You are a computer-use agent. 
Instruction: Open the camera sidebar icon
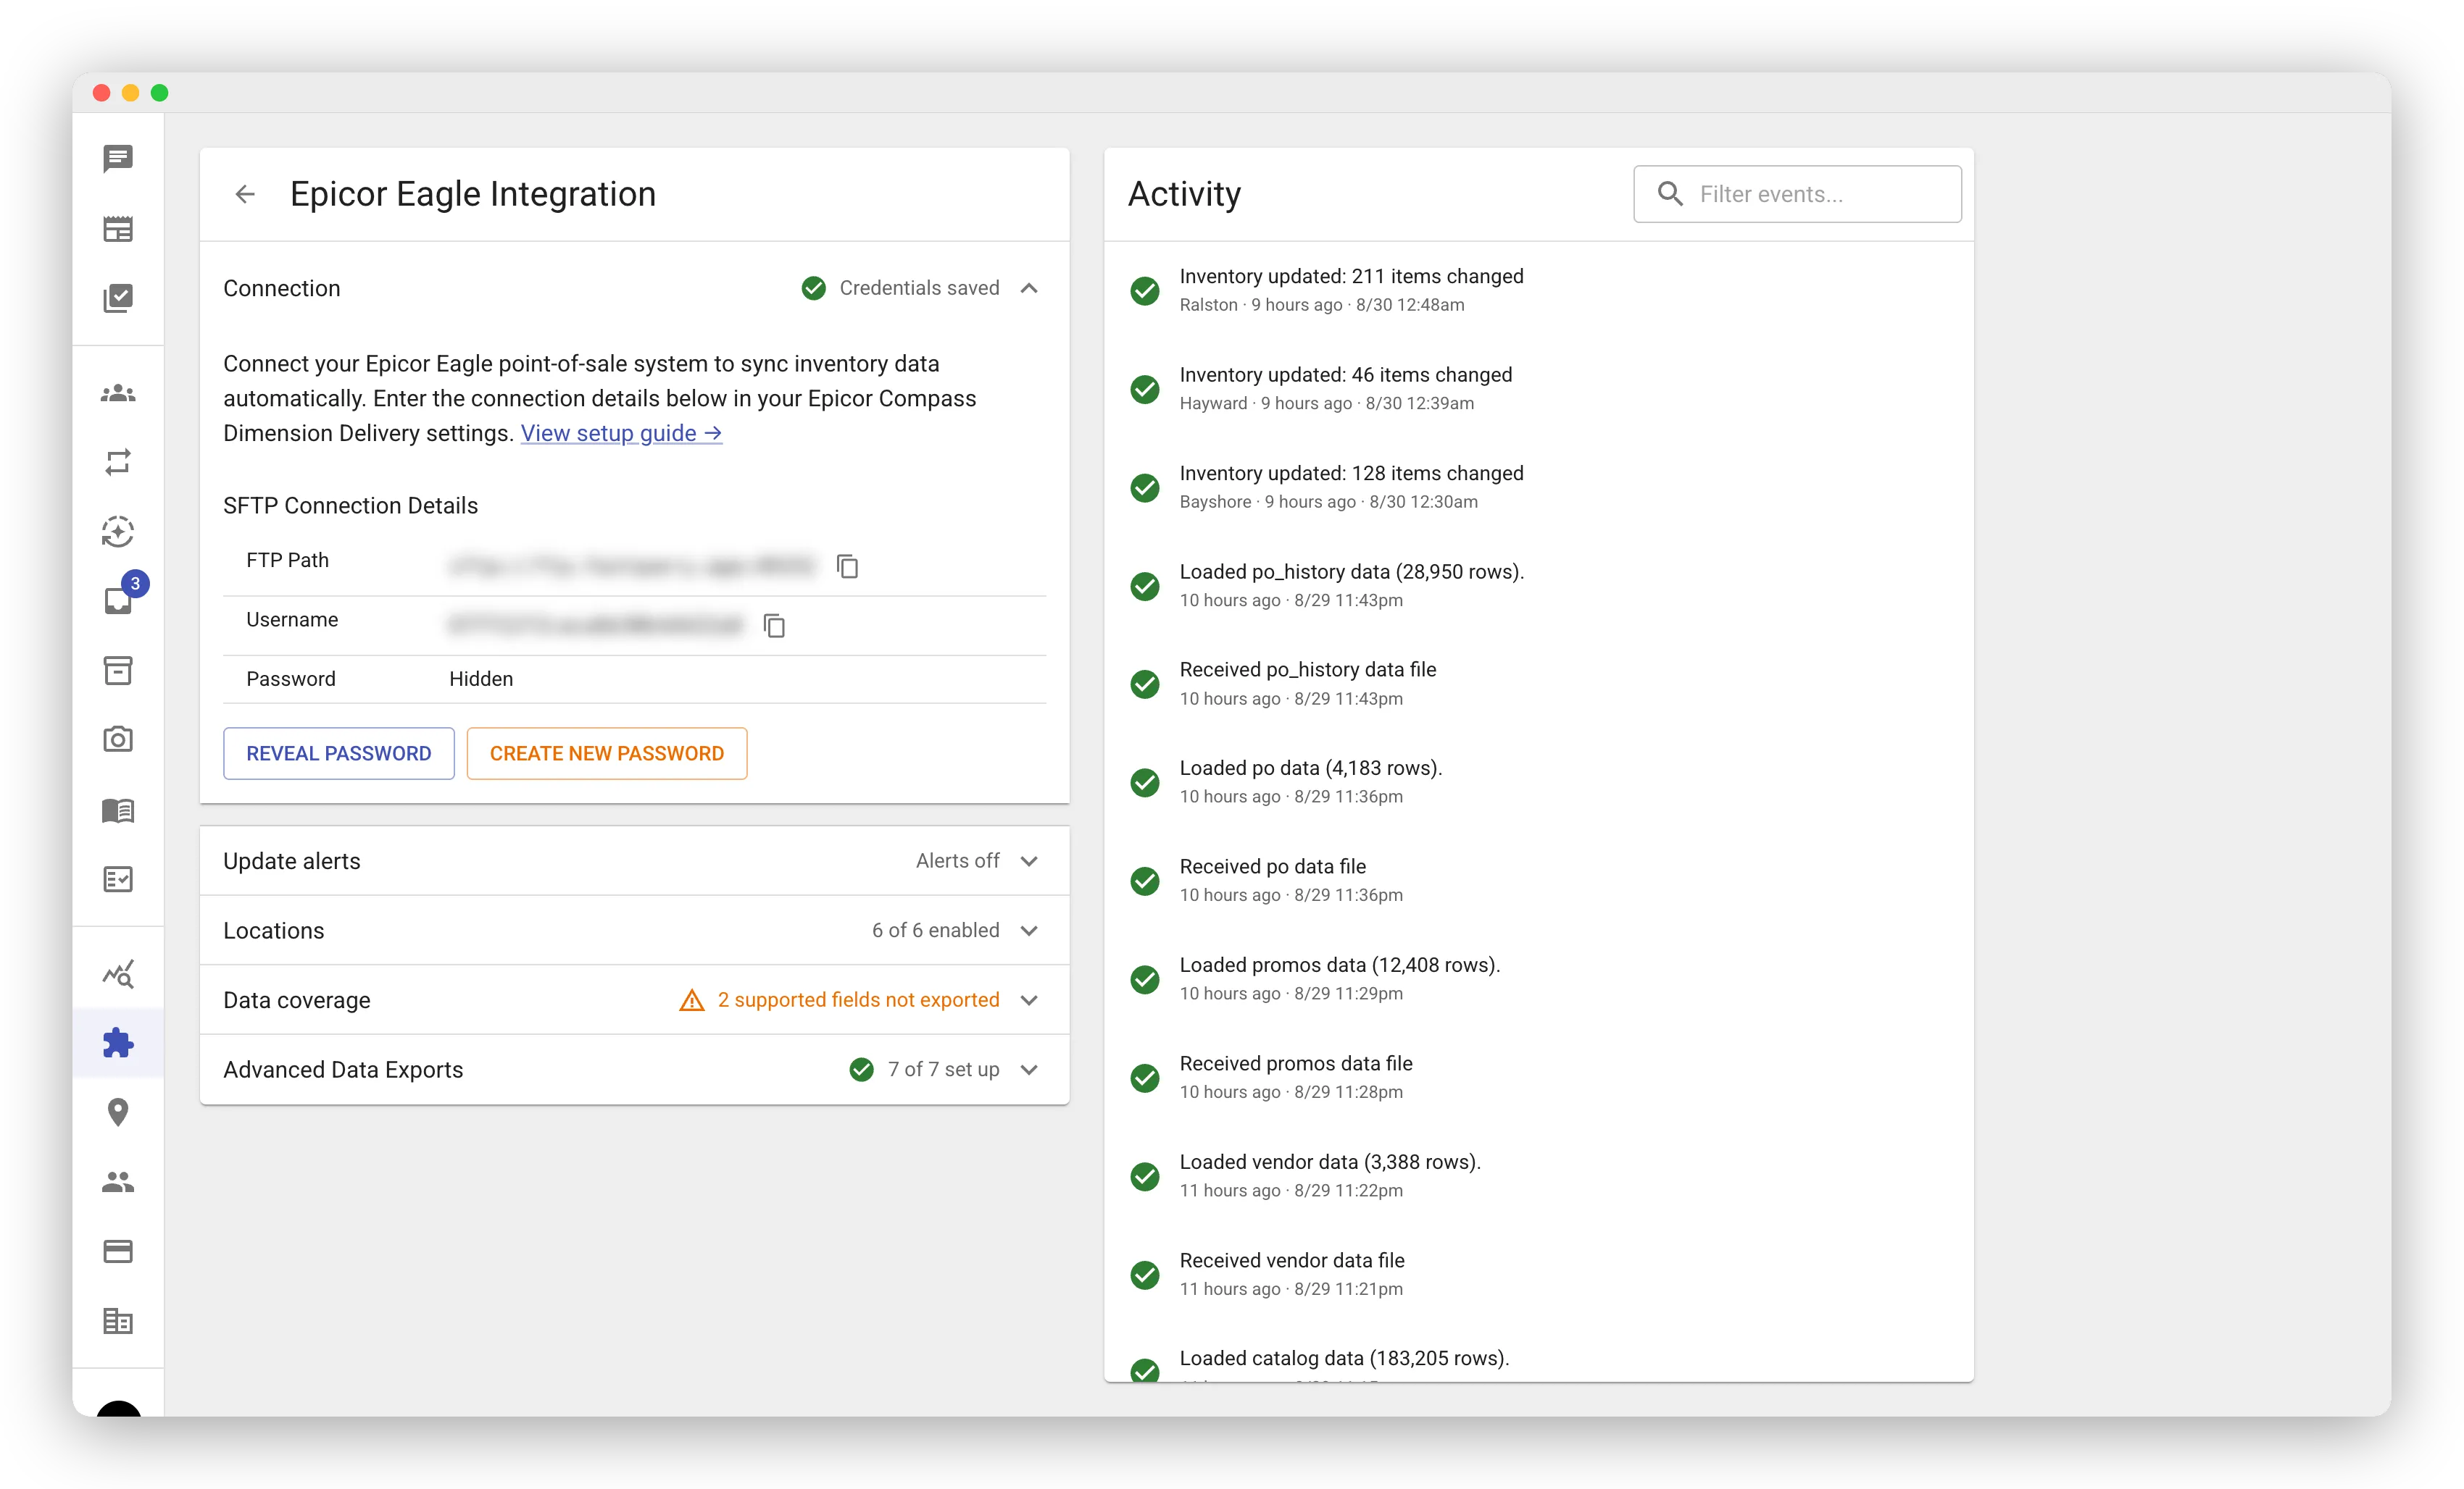118,739
